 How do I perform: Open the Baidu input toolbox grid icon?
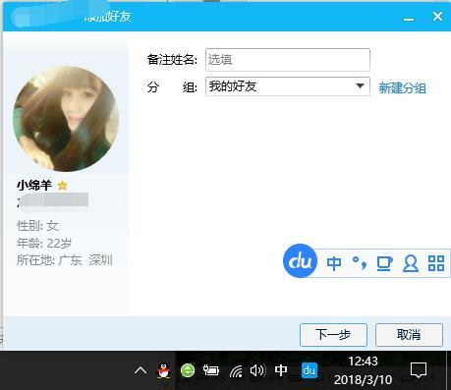(x=436, y=263)
